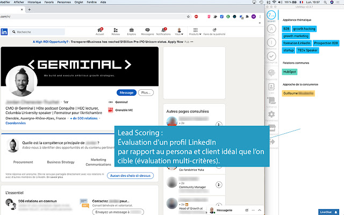Bookmark page with the star icon
The image size is (344, 215).
point(188,17)
